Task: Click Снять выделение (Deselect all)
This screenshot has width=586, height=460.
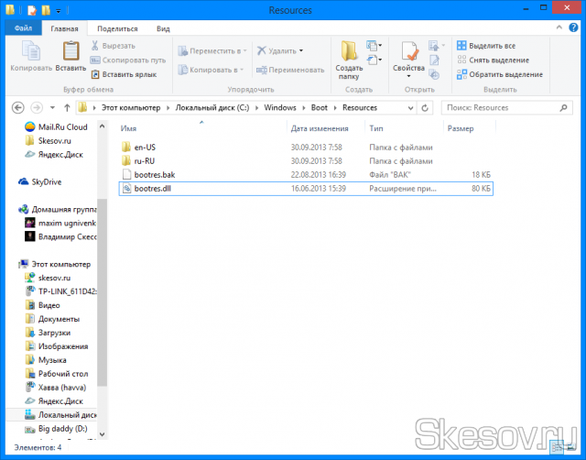Action: tap(497, 60)
